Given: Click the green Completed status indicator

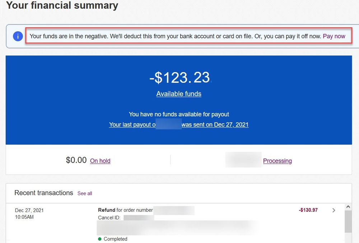Looking at the screenshot, I should pyautogui.click(x=112, y=239).
